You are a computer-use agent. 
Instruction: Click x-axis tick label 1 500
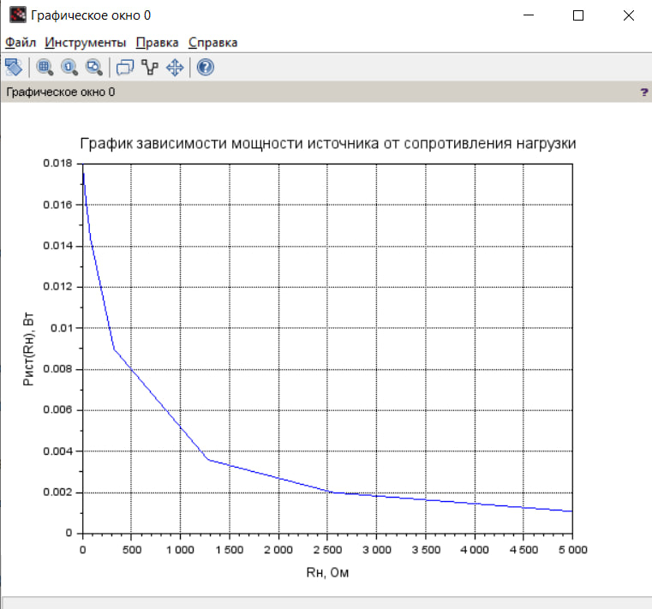pos(229,550)
